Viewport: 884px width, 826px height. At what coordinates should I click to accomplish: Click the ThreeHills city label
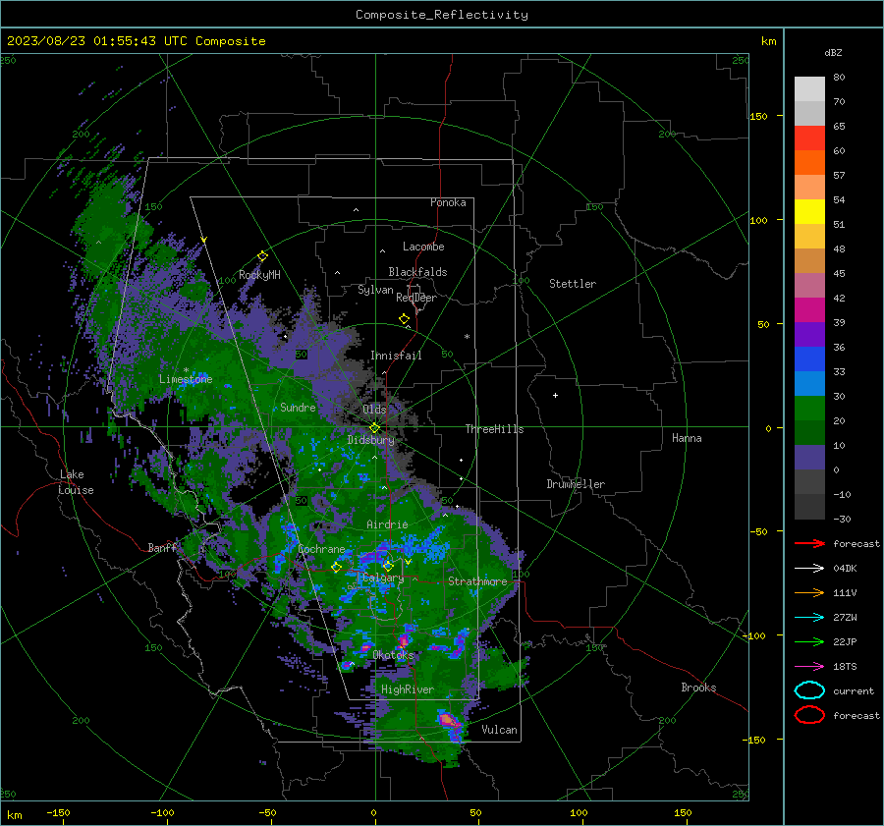pyautogui.click(x=494, y=429)
